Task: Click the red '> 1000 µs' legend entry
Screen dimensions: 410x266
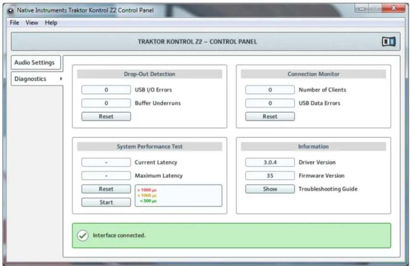Action: (147, 190)
